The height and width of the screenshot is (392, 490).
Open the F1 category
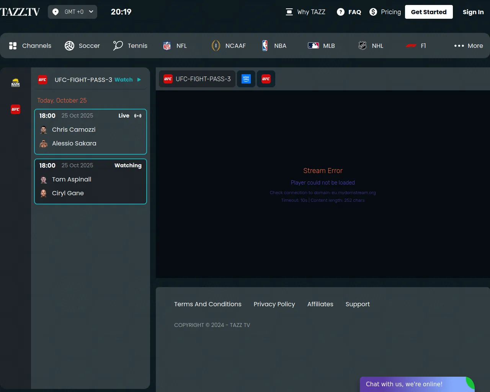[416, 46]
